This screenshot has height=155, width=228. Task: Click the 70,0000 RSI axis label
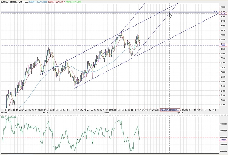click(x=223, y=124)
